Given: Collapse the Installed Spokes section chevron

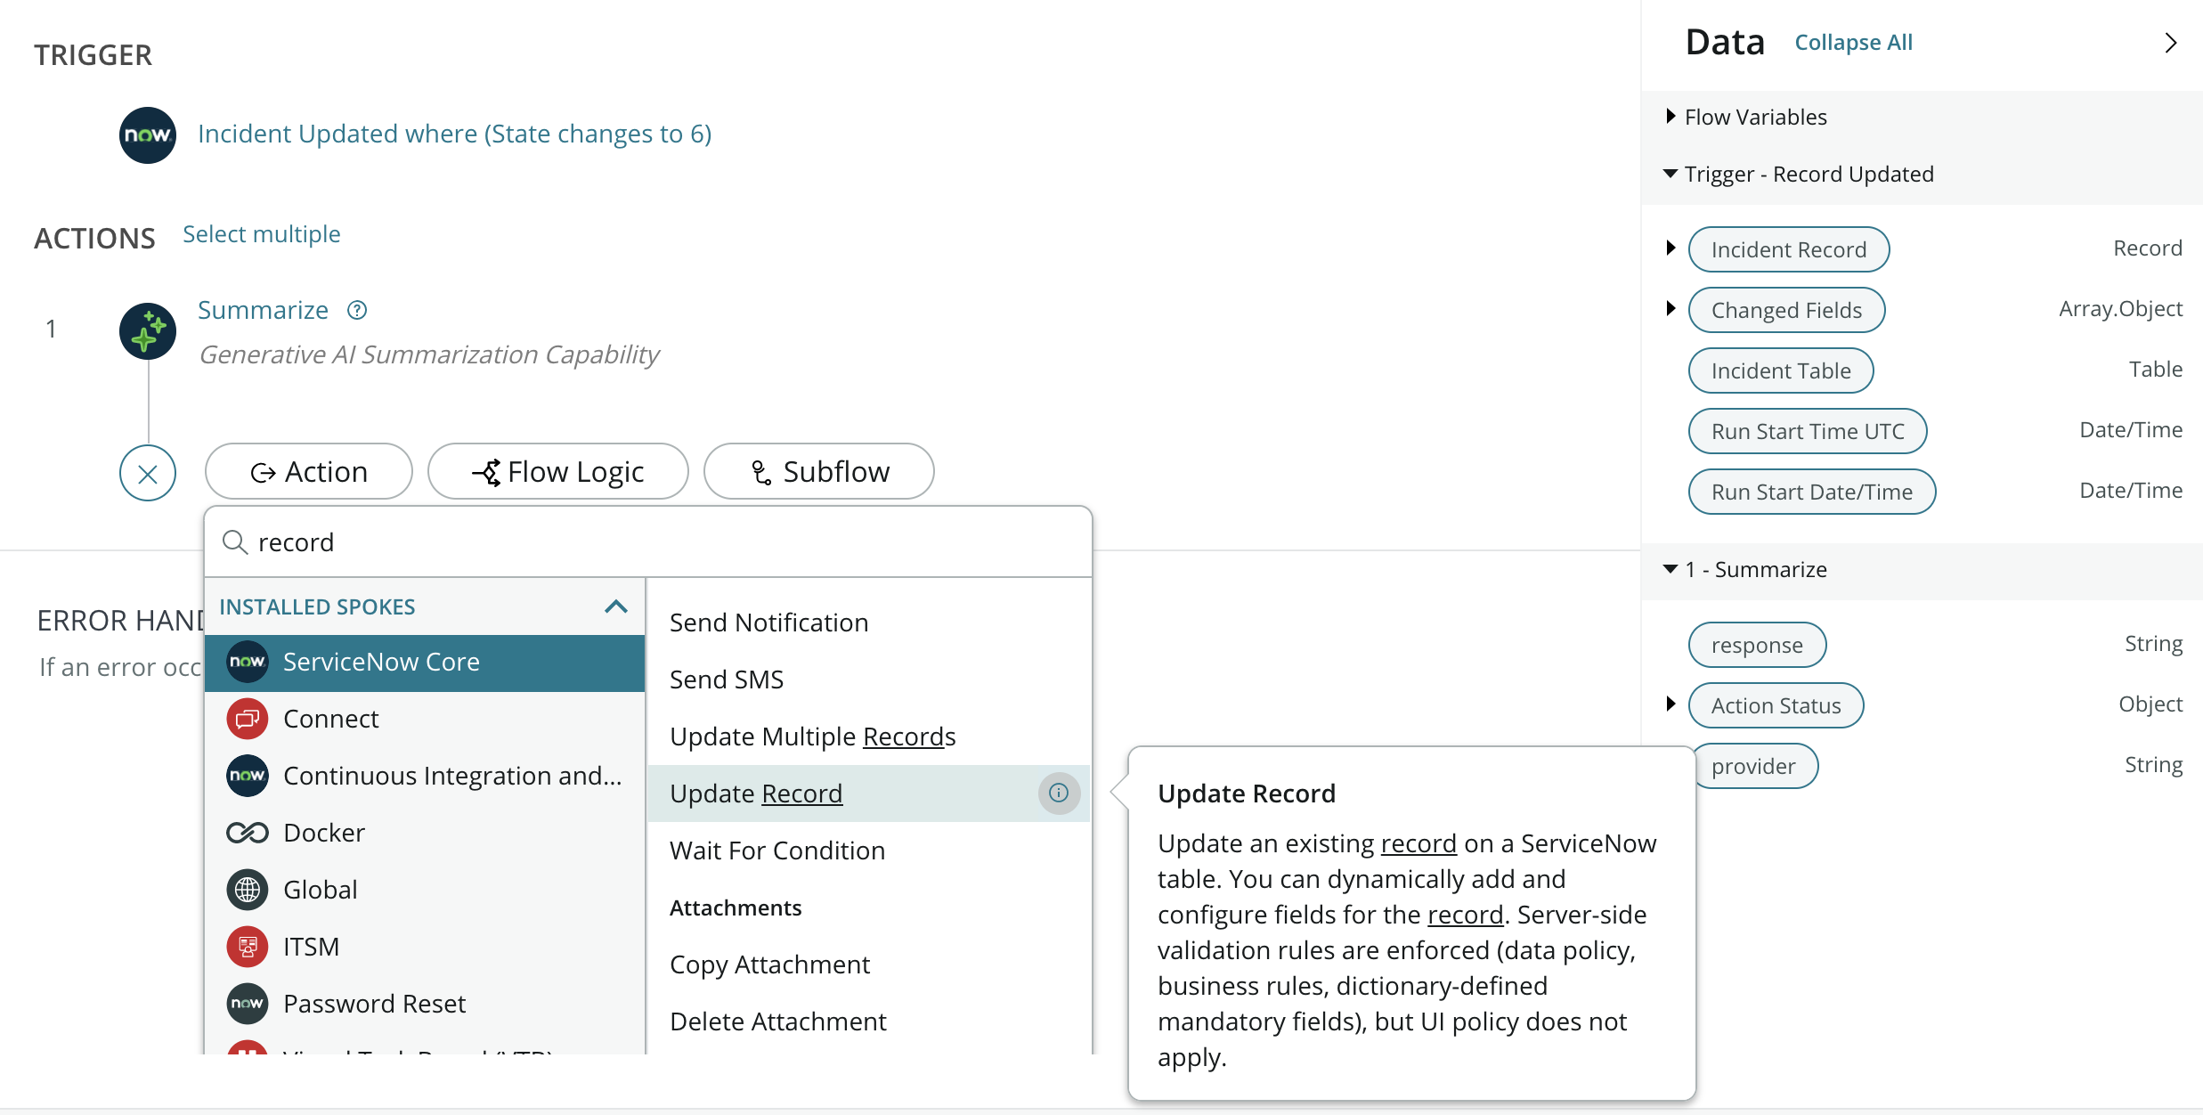Looking at the screenshot, I should click(616, 606).
